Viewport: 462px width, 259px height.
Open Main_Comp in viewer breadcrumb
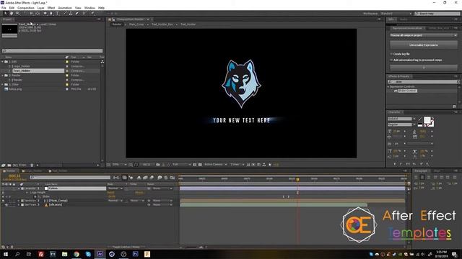click(136, 24)
